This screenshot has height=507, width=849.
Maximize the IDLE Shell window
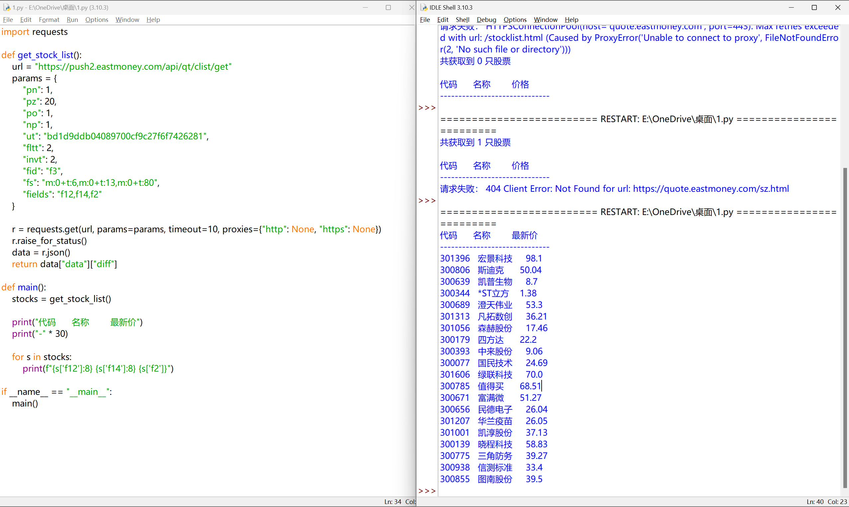[814, 7]
